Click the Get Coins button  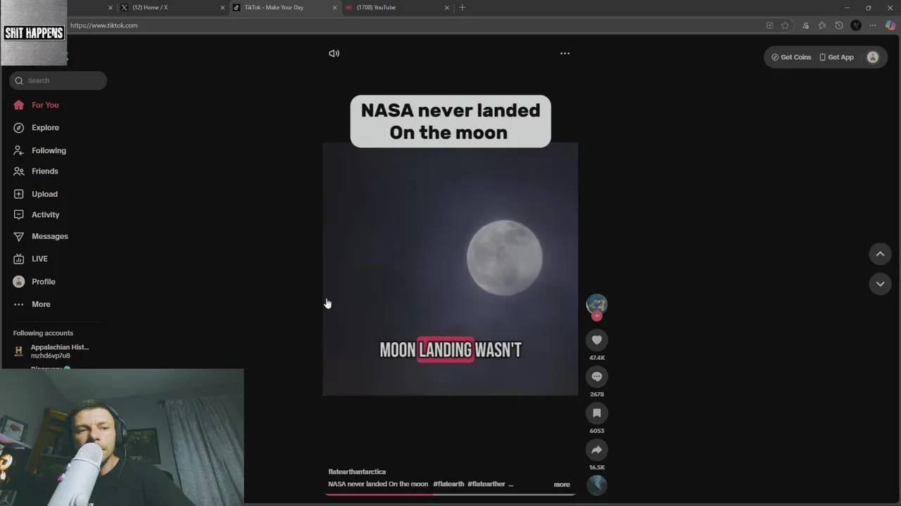[791, 57]
